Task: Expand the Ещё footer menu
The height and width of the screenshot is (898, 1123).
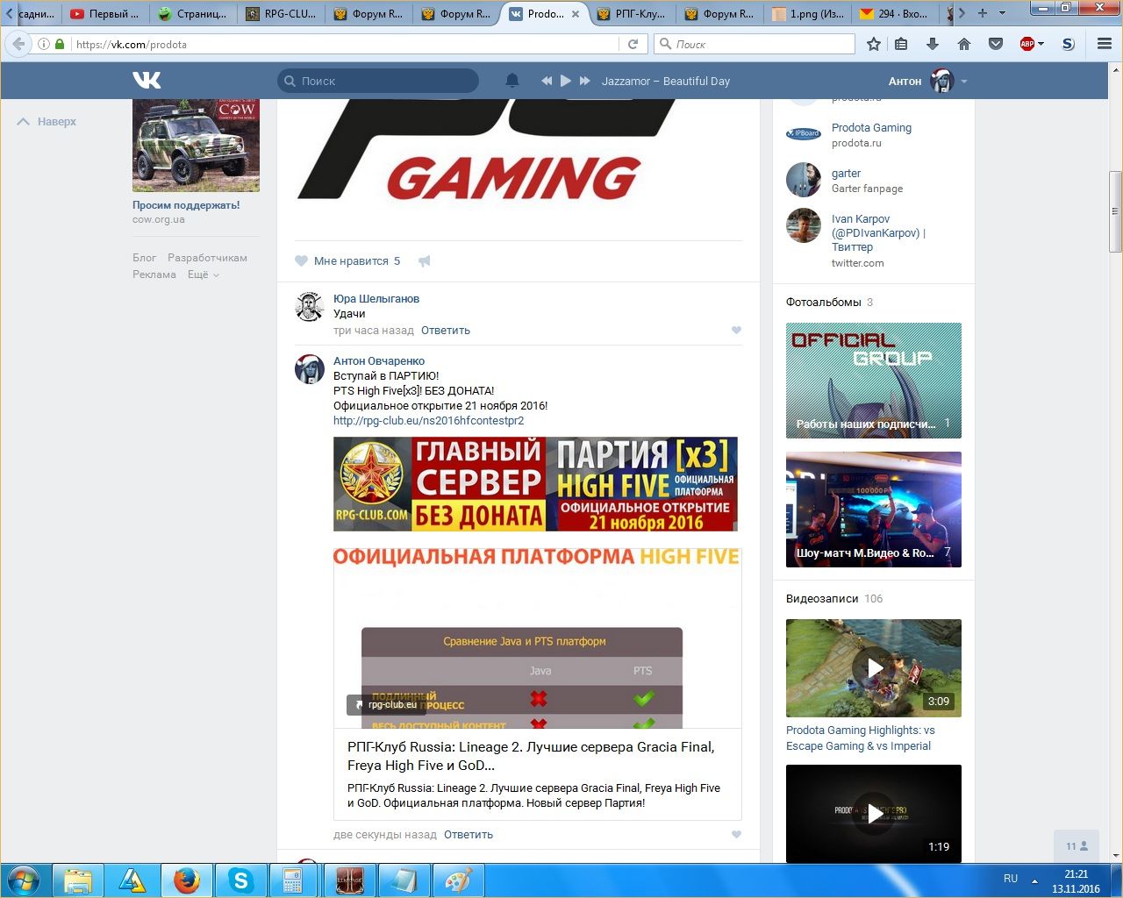Action: 202,274
